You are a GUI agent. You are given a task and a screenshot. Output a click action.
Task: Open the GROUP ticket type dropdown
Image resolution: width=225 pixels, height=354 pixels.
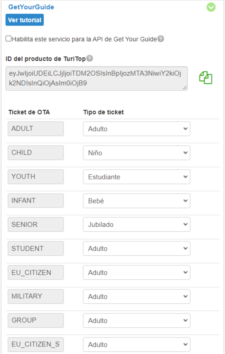point(136,320)
